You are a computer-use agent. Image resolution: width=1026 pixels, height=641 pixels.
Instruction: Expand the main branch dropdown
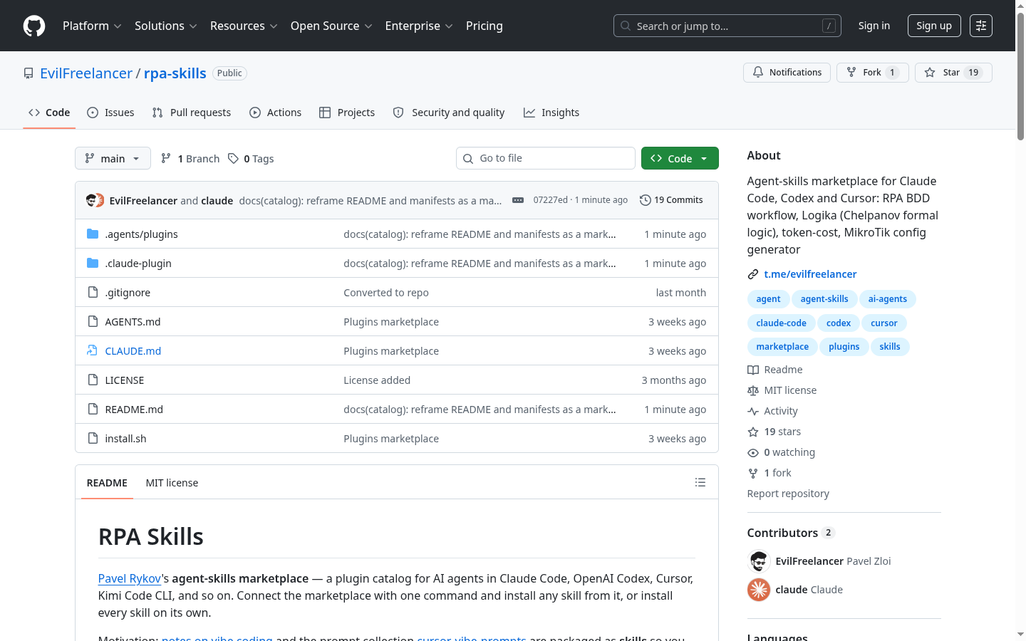(113, 158)
